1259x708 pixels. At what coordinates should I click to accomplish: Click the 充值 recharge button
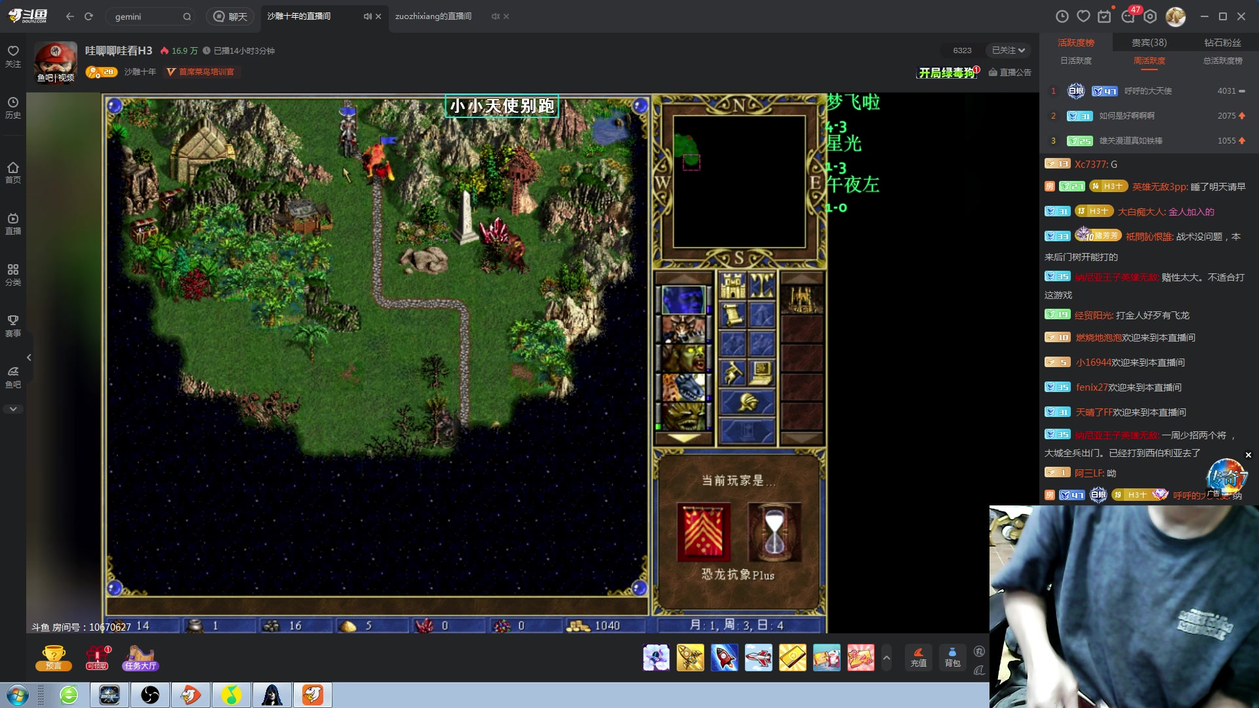coord(919,658)
